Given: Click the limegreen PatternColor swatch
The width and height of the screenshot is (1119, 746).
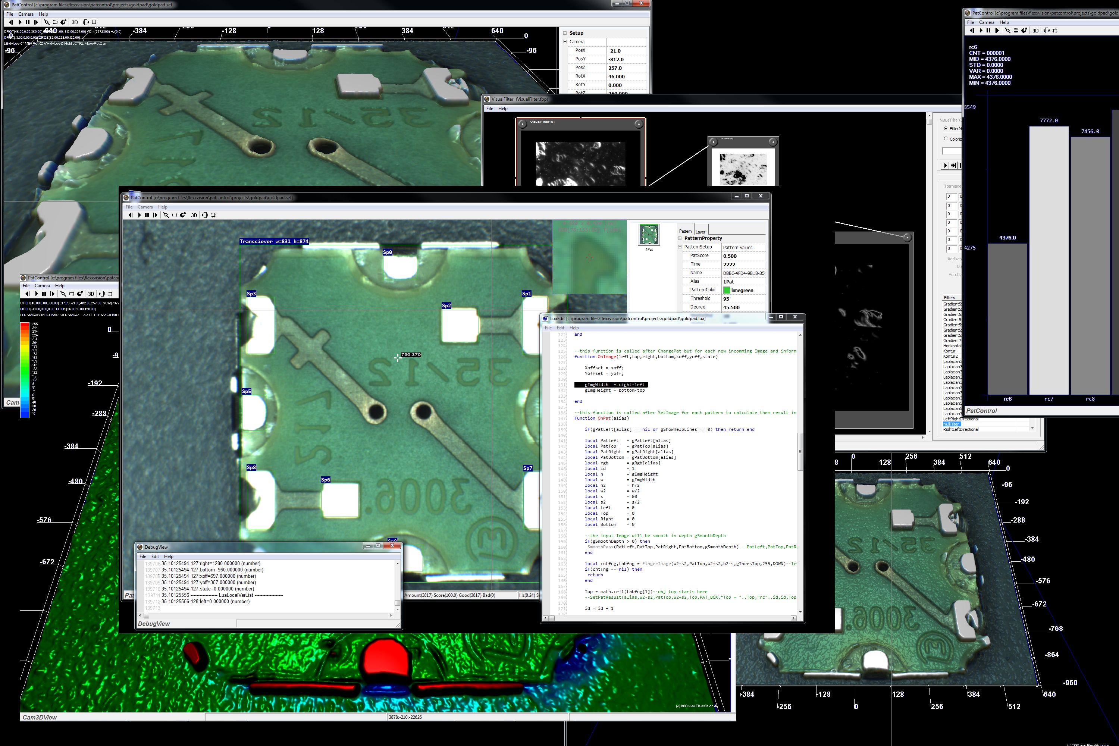Looking at the screenshot, I should coord(727,290).
